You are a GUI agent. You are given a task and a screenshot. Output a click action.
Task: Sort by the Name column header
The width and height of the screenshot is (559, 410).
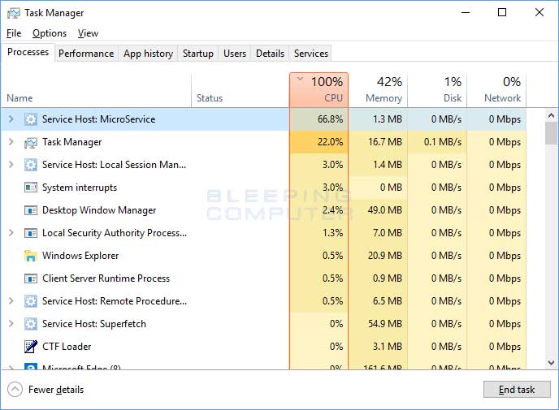[96, 90]
